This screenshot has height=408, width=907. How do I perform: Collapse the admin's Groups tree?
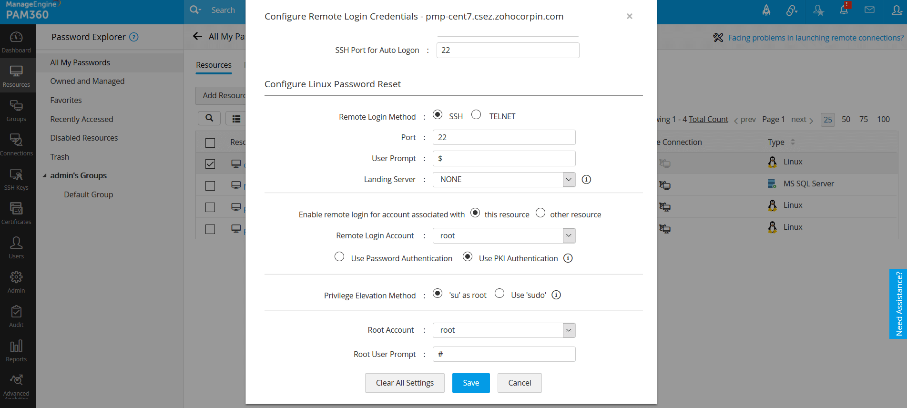click(45, 176)
